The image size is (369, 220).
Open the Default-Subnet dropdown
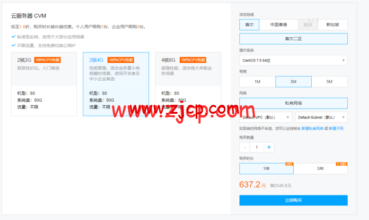click(x=321, y=117)
